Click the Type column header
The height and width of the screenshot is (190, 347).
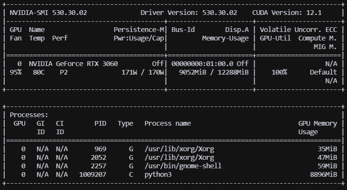pos(125,124)
